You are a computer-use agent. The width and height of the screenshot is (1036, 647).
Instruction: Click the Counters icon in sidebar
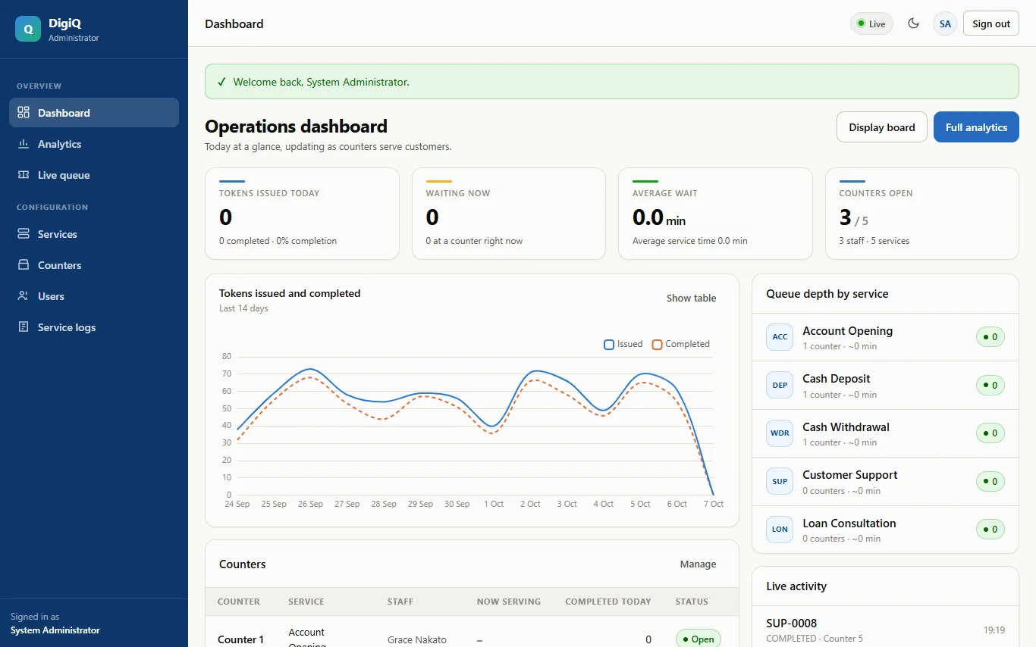click(24, 265)
